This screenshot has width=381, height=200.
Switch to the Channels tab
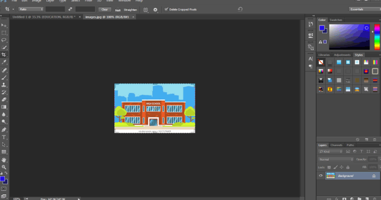pos(336,145)
